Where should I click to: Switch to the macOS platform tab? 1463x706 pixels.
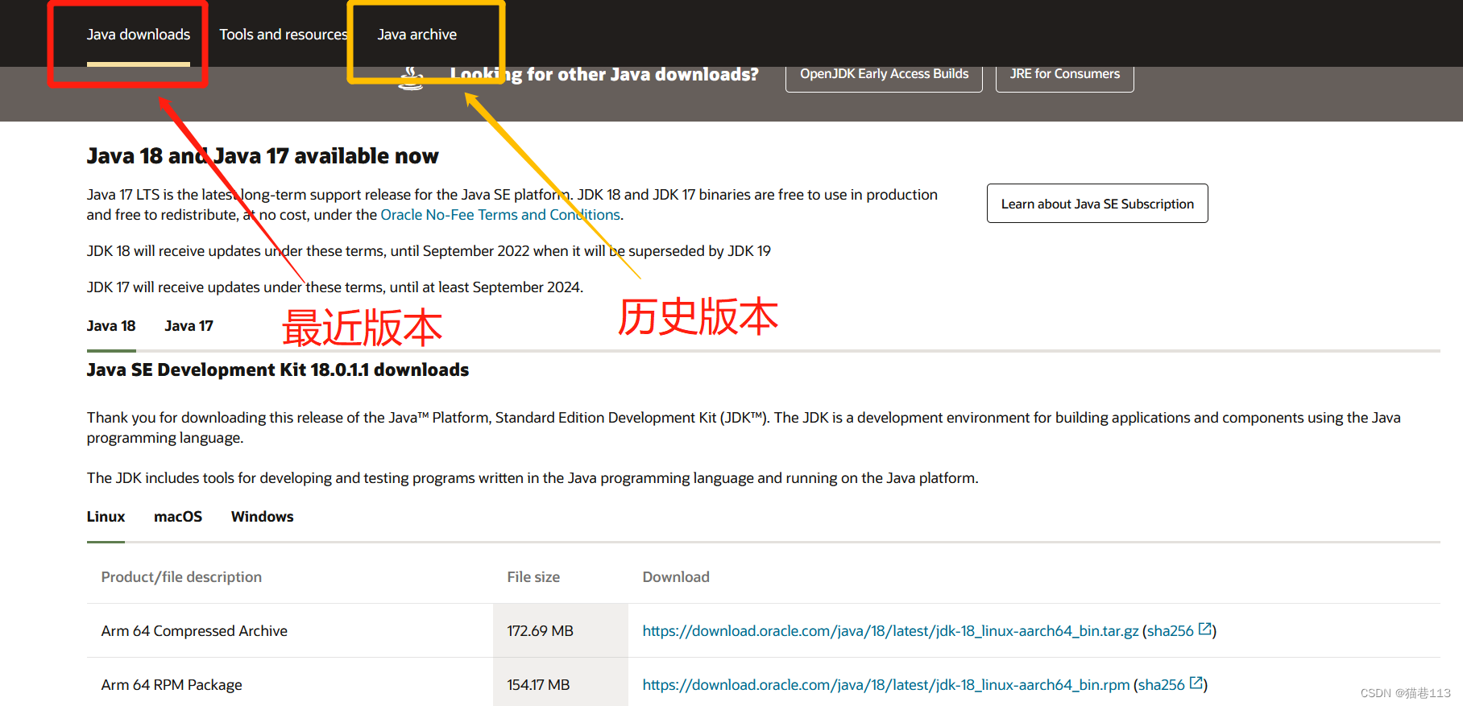point(178,517)
